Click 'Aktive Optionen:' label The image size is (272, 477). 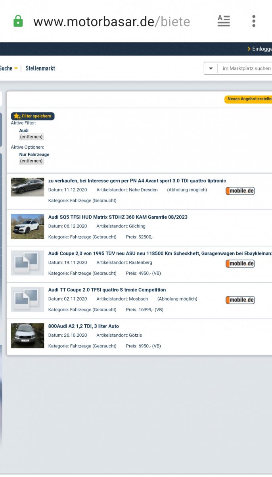(27, 147)
